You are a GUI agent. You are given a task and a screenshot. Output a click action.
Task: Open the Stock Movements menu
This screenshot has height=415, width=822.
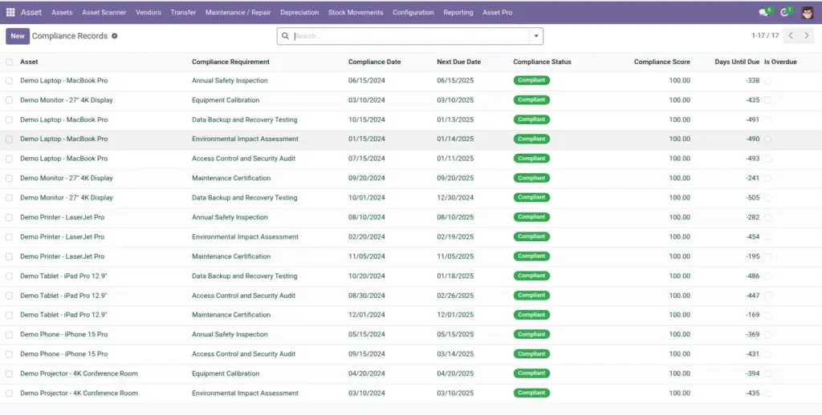click(356, 12)
